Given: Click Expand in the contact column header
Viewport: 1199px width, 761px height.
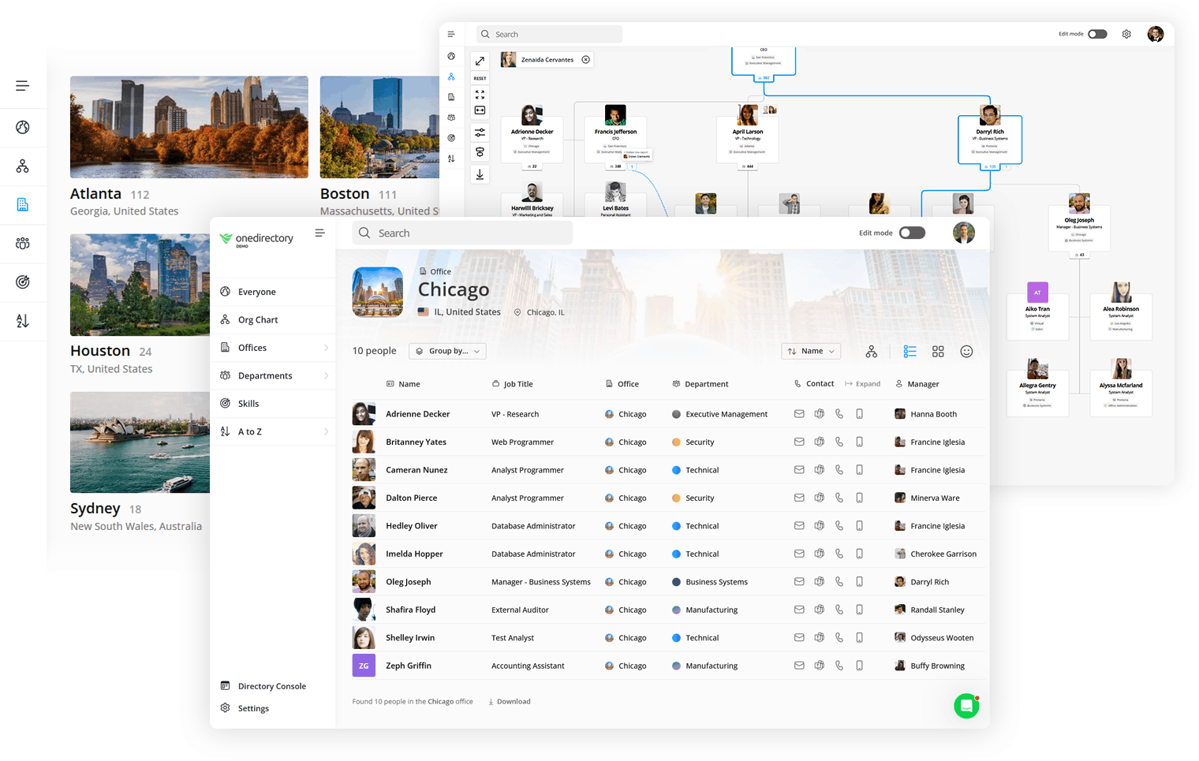Looking at the screenshot, I should pyautogui.click(x=863, y=384).
